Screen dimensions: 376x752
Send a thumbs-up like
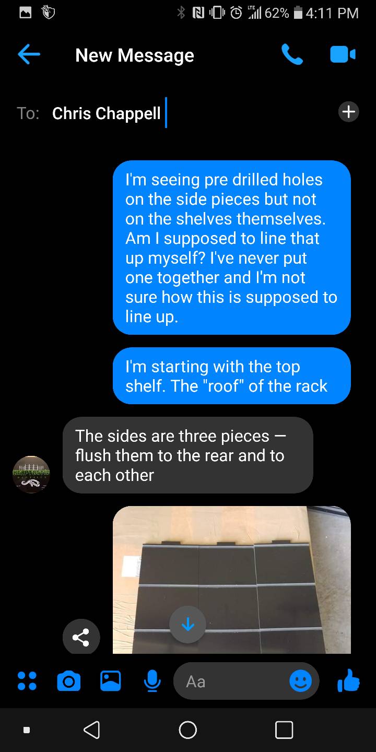pos(348,680)
